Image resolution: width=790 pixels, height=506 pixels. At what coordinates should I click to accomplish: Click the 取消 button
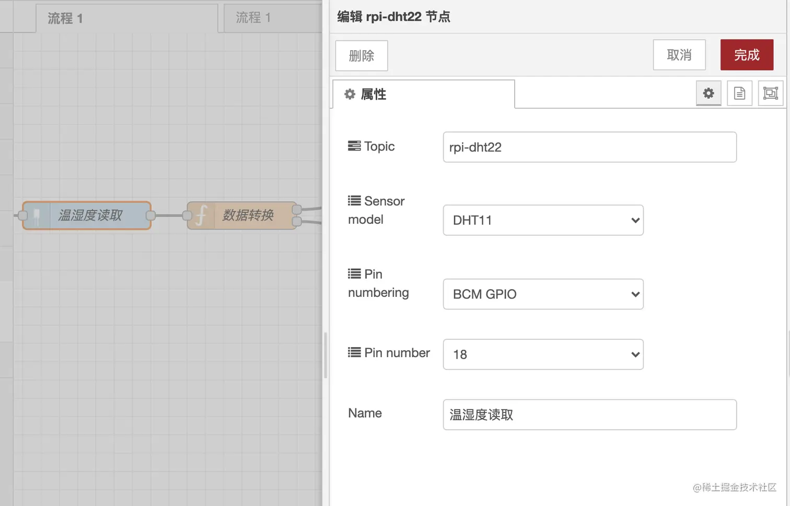coord(679,55)
